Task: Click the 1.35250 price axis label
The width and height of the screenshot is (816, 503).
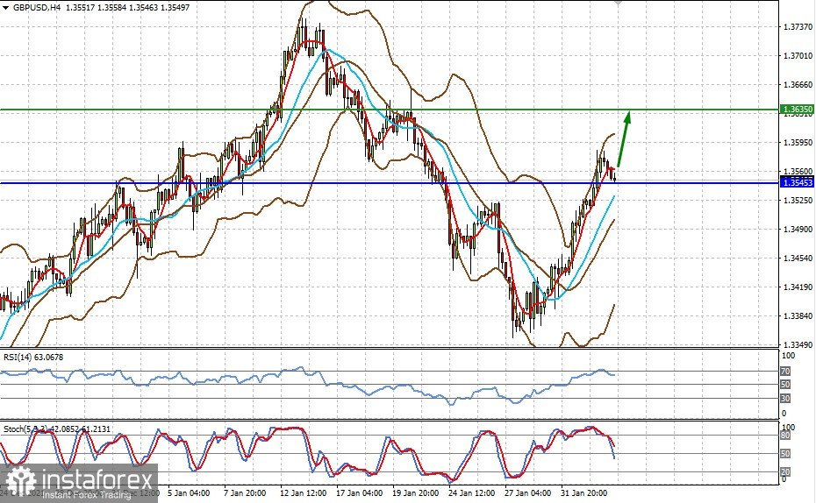Action: coord(798,200)
